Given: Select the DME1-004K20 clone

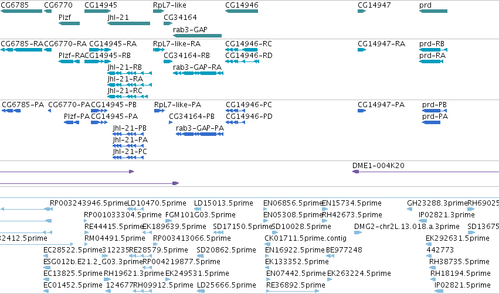Looking at the screenshot, I should pos(426,172).
